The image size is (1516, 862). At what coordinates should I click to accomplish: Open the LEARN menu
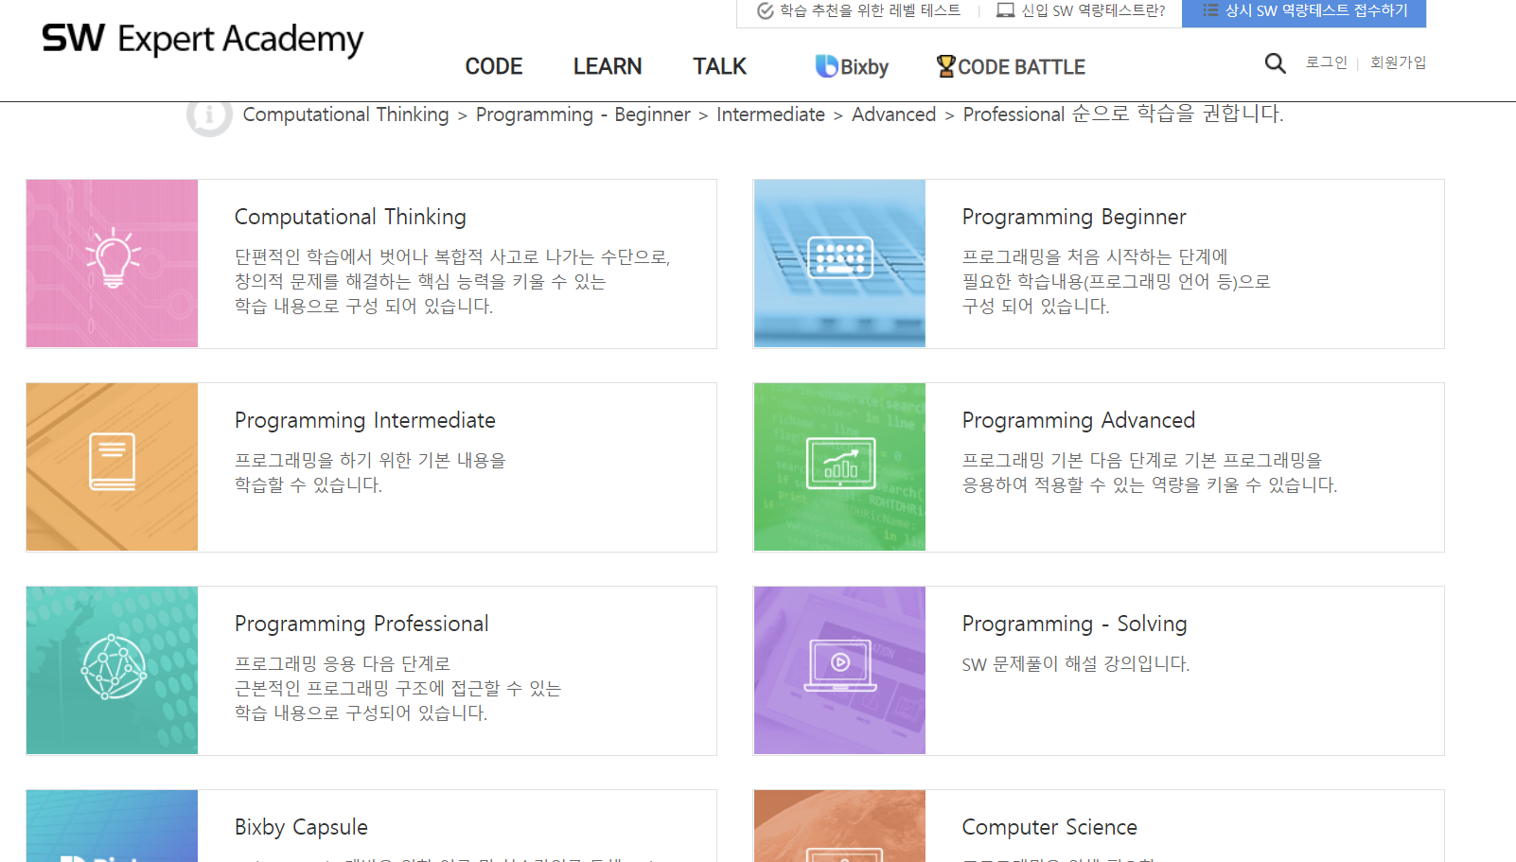(x=608, y=66)
